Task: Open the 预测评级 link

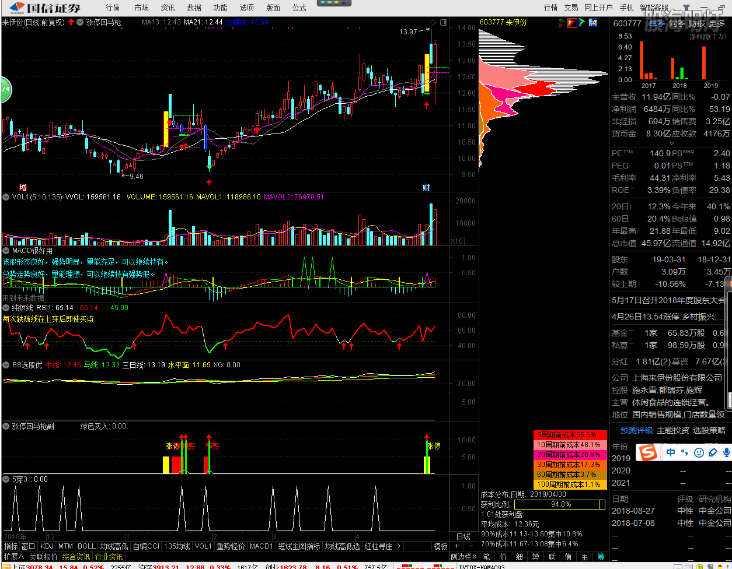Action: (636, 430)
